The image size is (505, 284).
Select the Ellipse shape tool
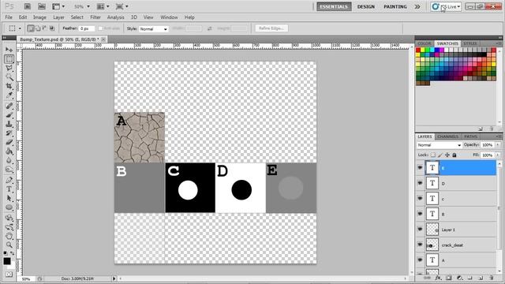coord(9,207)
